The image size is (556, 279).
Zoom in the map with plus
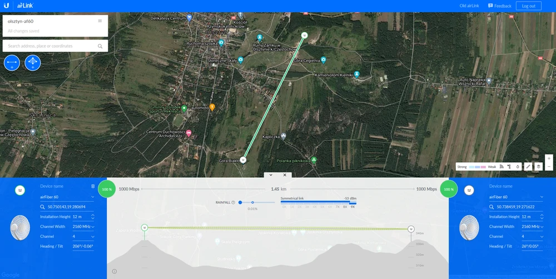549,158
